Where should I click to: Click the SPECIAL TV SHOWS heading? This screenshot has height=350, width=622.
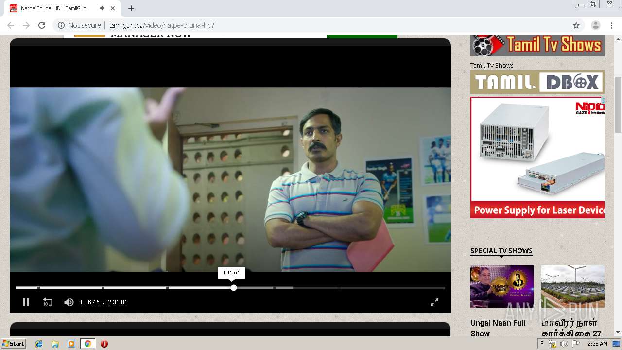[x=501, y=251]
